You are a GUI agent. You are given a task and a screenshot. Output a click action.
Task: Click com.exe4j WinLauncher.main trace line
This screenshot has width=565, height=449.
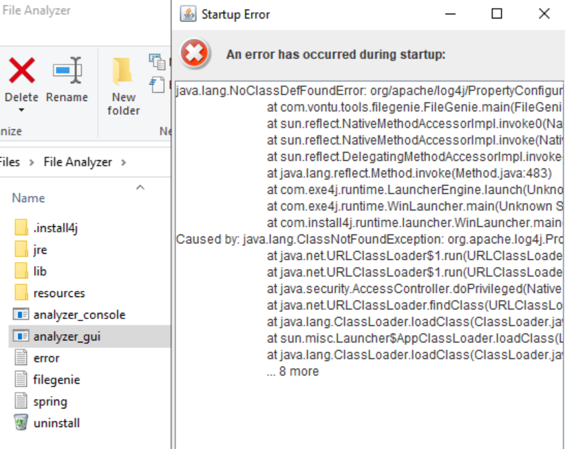coord(415,206)
